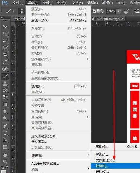Screen dimensions: 140x173
Task: Open the 文件(F) menu
Action: pyautogui.click(x=18, y=3)
